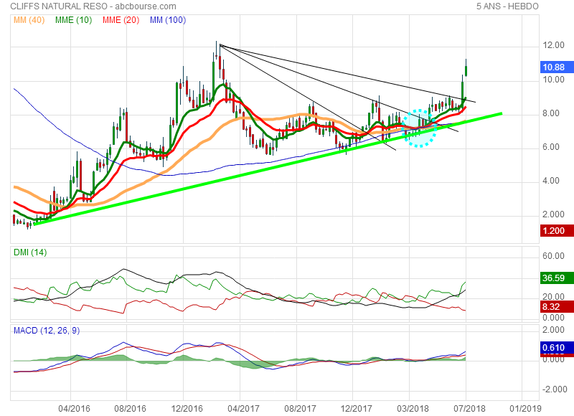Click the 12/2016 date on time axis
Viewport: 574px width, 416px height.
(x=183, y=407)
